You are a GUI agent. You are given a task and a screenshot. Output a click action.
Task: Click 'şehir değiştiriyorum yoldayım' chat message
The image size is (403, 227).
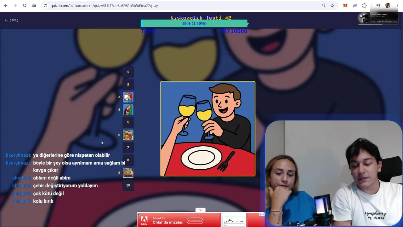pos(65,186)
